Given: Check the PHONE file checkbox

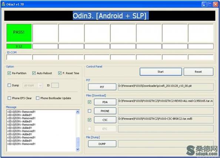Looking at the screenshot, I should 89,111.
